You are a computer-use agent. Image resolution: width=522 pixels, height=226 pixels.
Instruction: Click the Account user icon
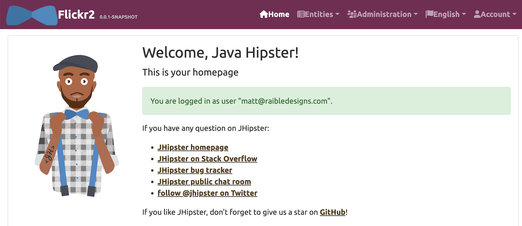click(477, 14)
